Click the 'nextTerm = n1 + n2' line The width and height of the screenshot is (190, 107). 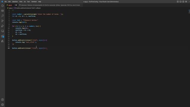click(x=23, y=30)
